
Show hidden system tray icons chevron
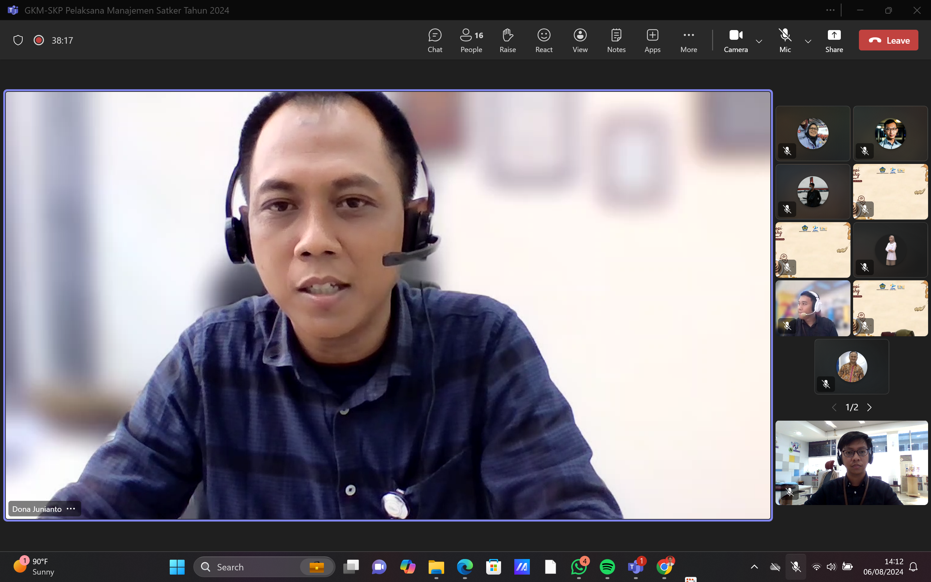[754, 566]
